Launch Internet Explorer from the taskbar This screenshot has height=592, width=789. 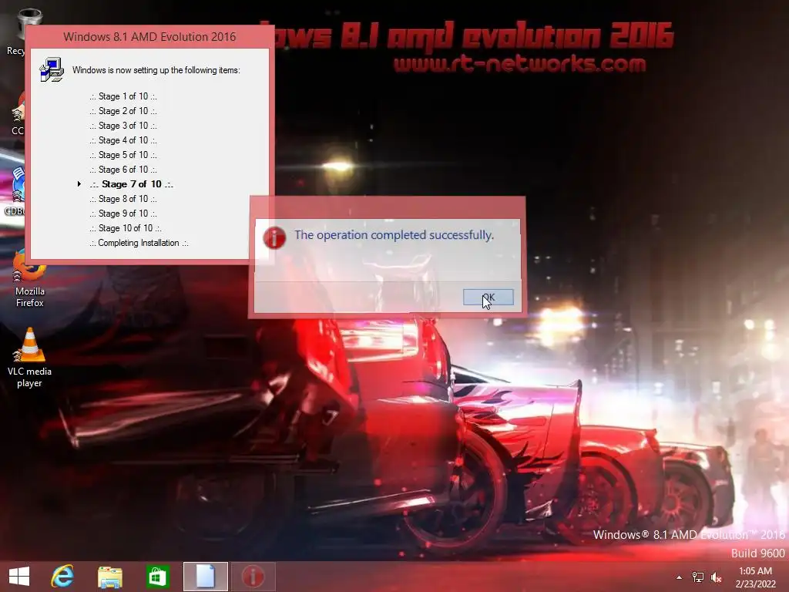(62, 577)
